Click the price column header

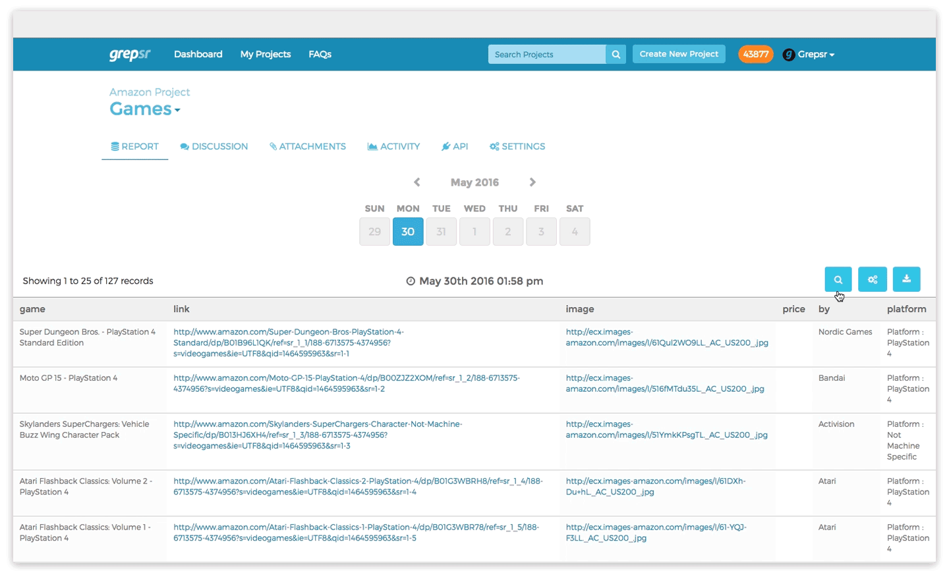coord(793,309)
